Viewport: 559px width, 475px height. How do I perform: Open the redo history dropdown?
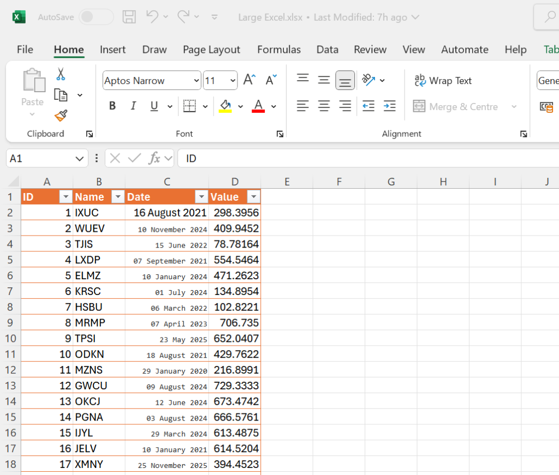(197, 16)
